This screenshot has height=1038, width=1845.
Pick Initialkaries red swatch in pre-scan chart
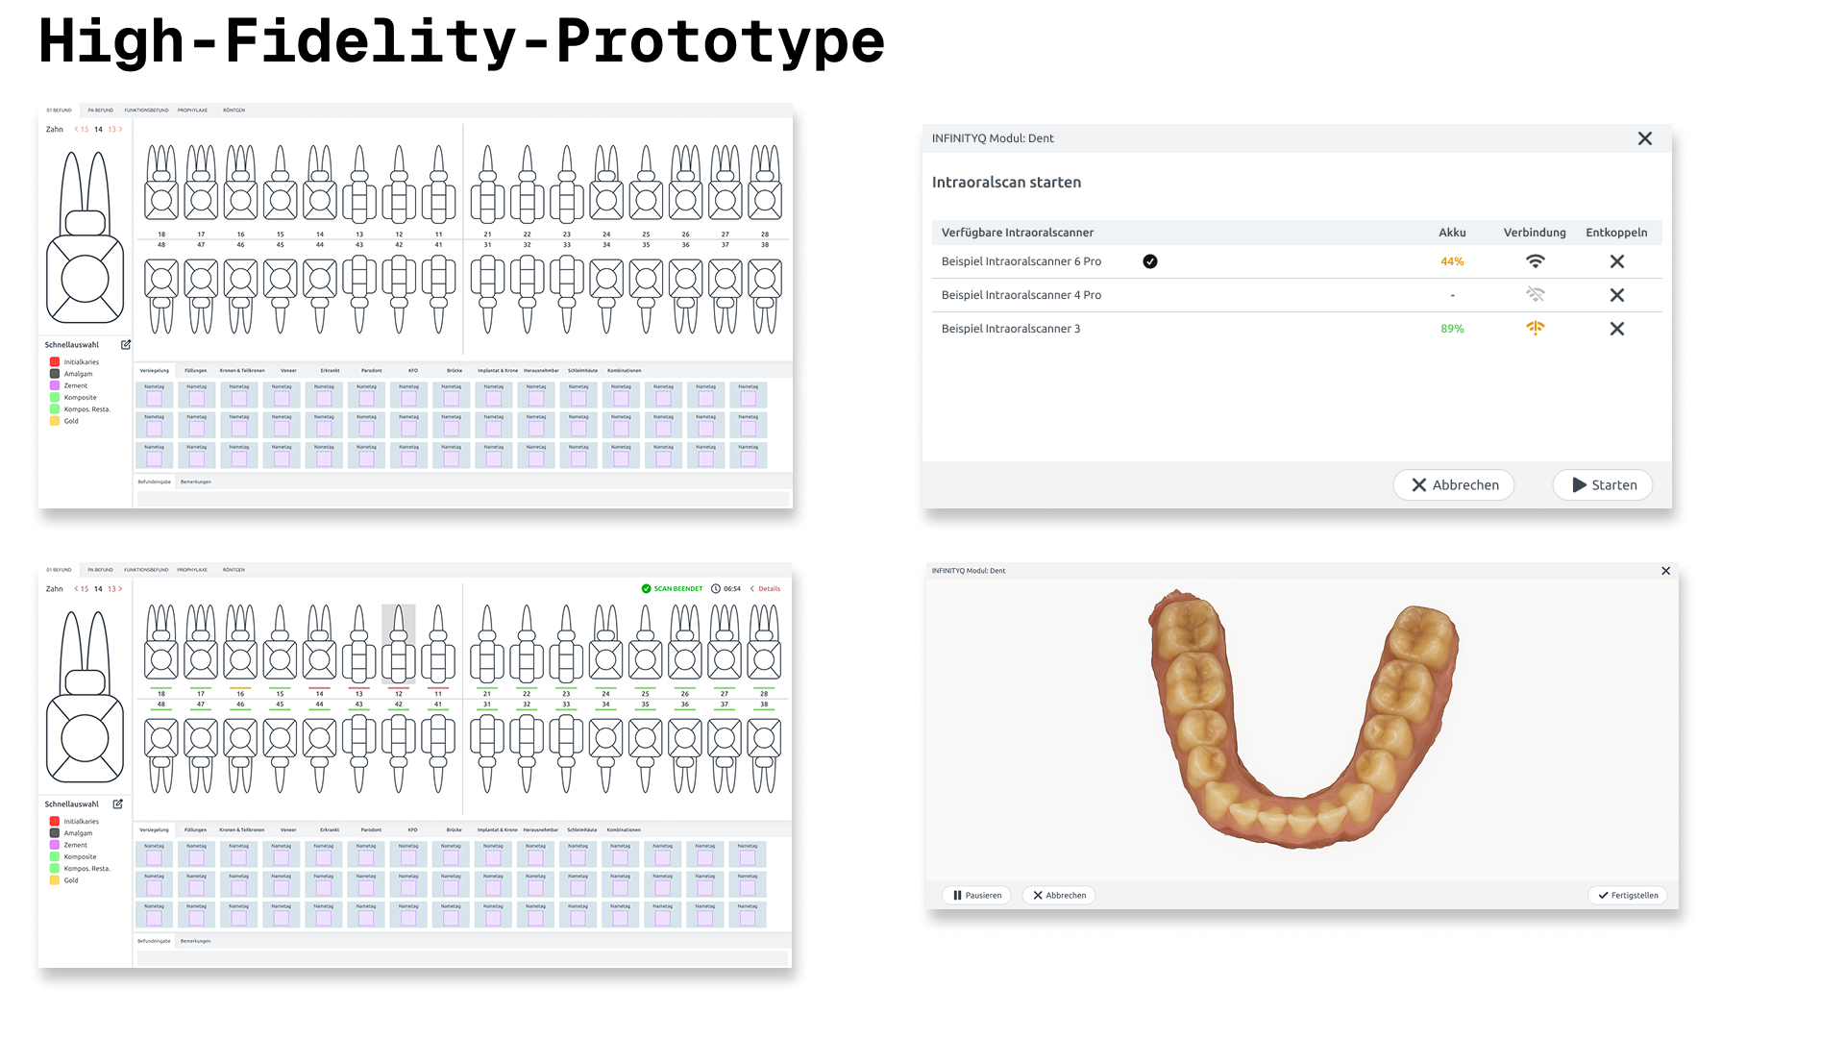click(55, 362)
